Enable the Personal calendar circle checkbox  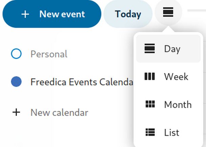pyautogui.click(x=16, y=54)
